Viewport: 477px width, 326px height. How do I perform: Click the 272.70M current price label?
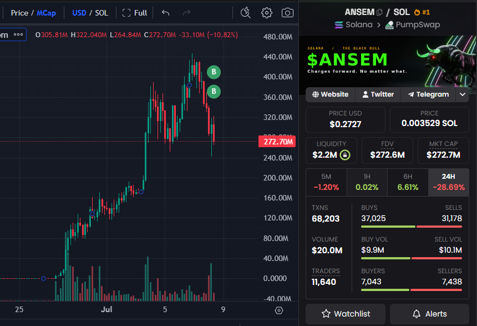coord(277,142)
